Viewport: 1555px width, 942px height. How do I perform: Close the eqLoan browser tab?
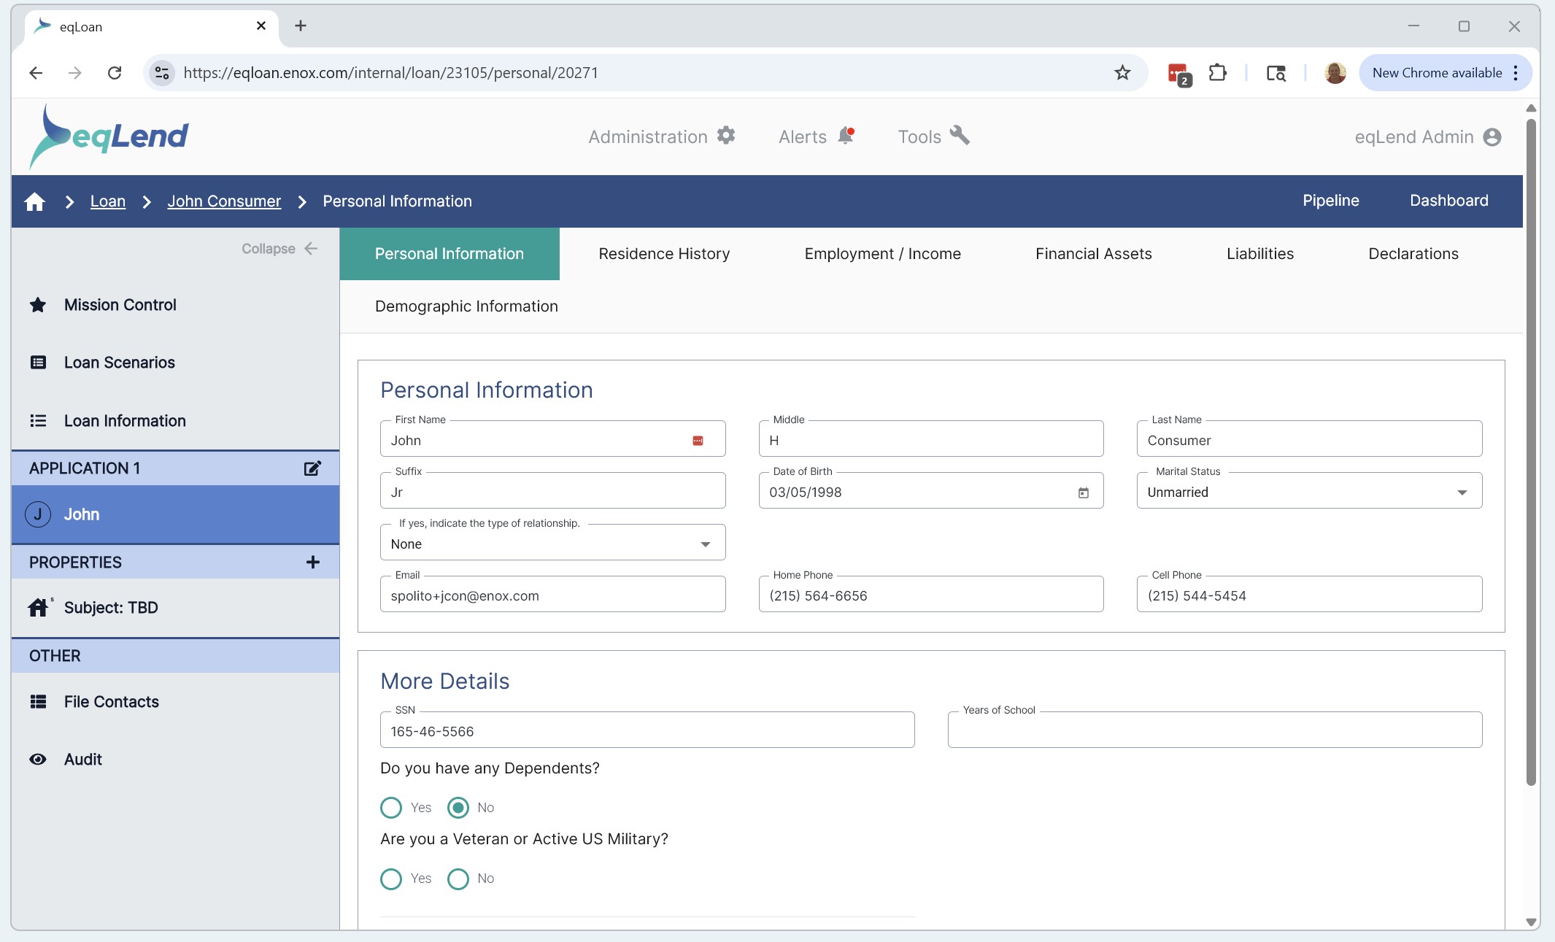(261, 26)
